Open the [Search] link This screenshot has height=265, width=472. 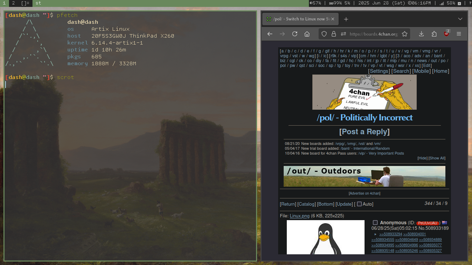(x=401, y=71)
